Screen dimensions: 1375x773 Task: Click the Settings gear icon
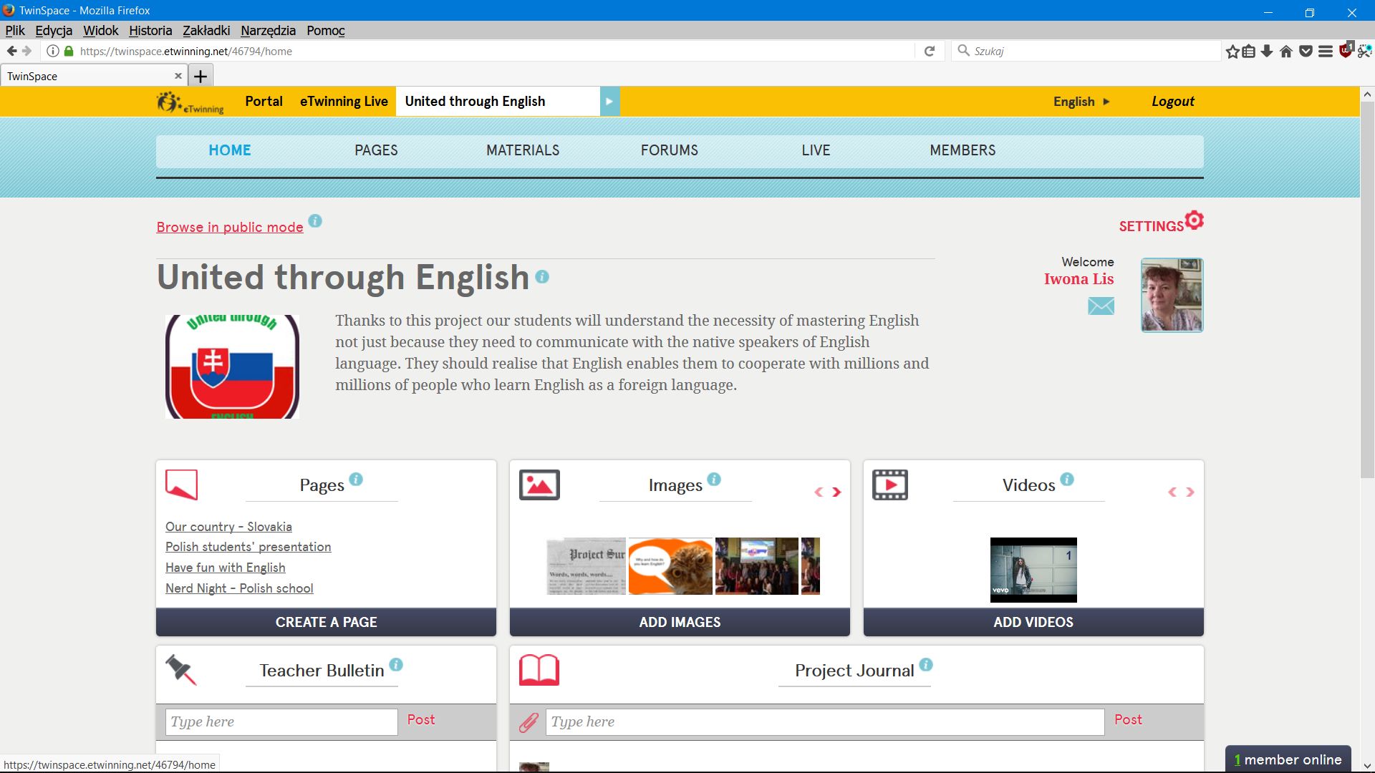tap(1194, 220)
